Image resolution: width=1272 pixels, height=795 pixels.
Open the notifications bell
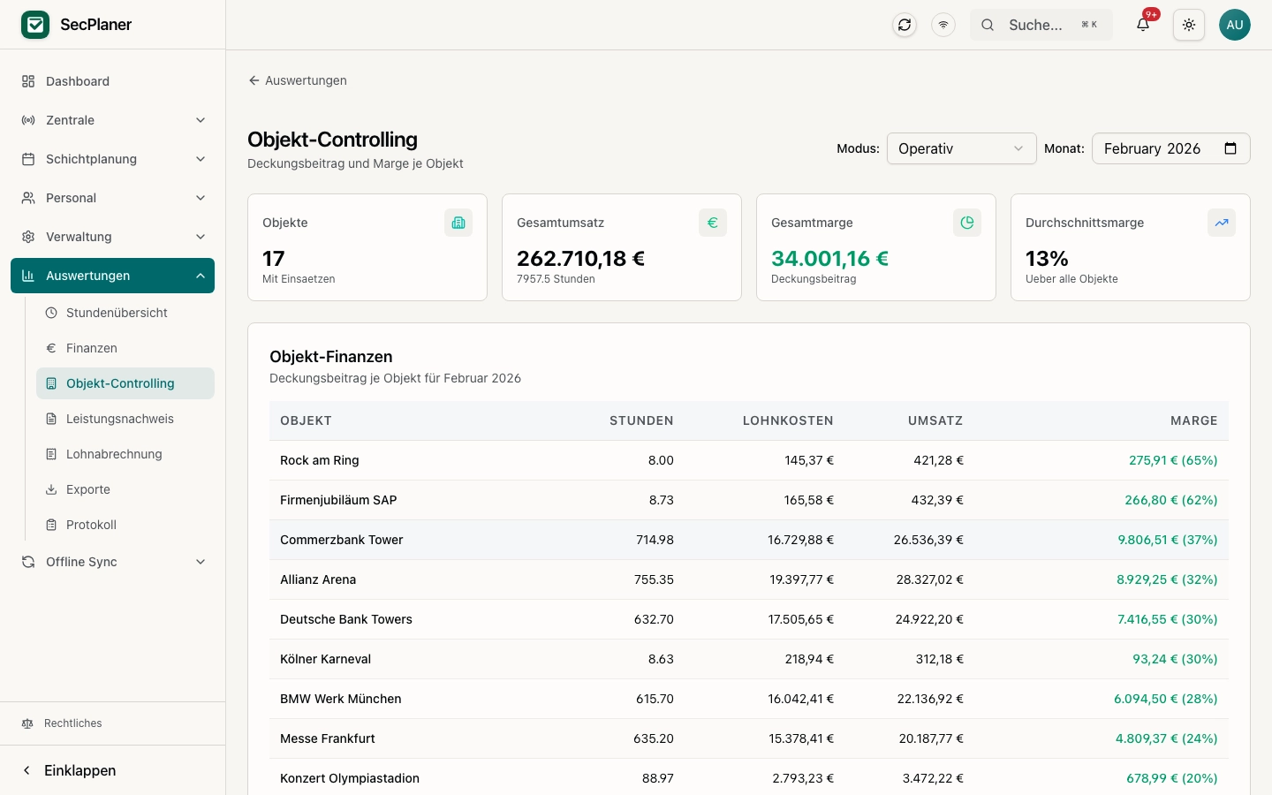tap(1143, 25)
